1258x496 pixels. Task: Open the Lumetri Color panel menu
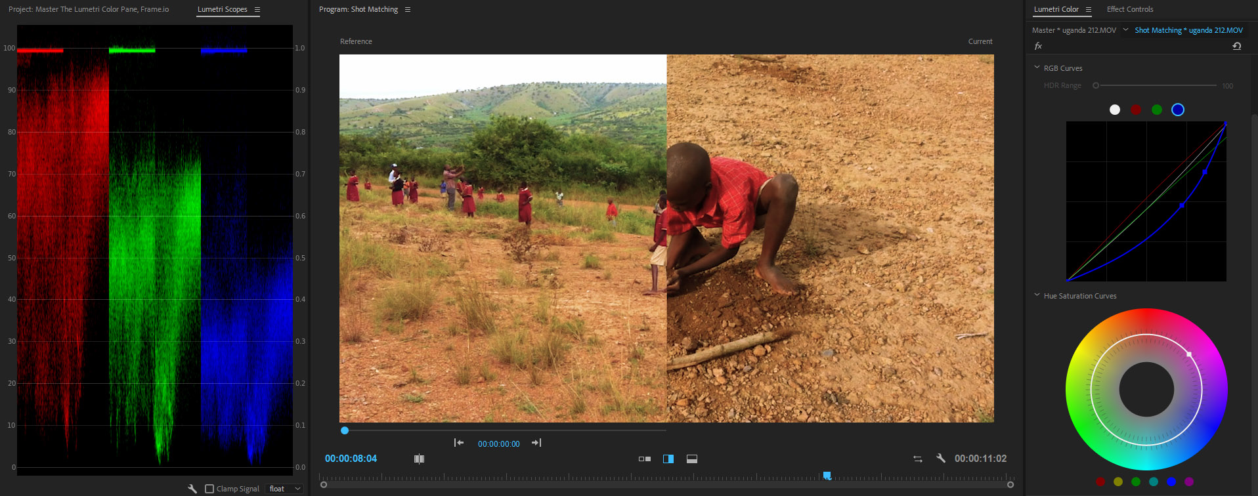pos(1089,10)
